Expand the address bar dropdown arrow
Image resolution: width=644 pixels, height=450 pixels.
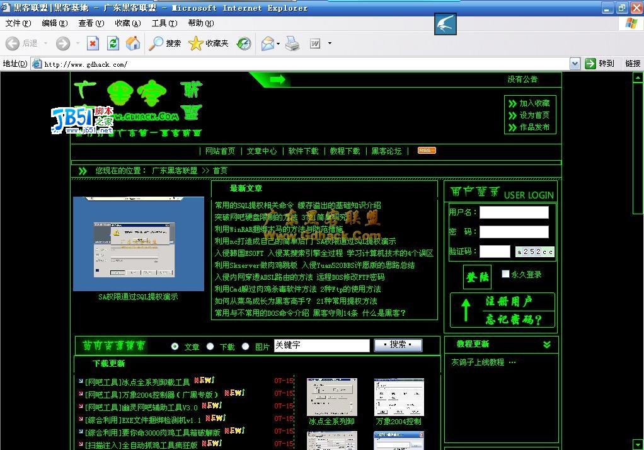(575, 64)
